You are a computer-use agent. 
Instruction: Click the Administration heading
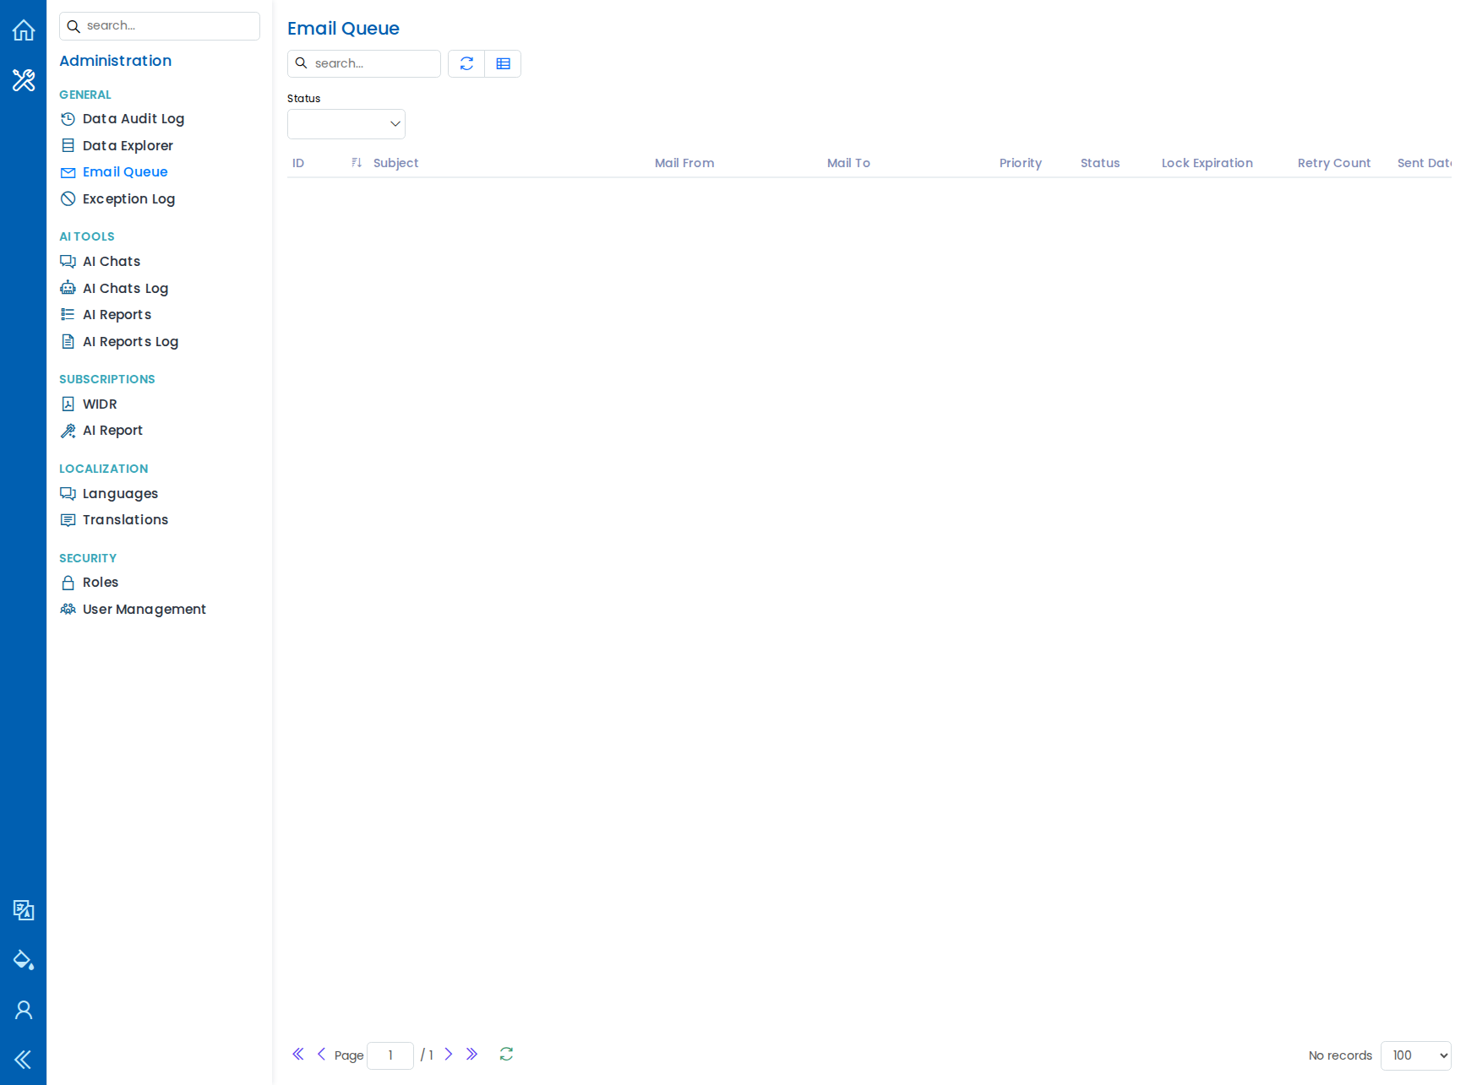click(115, 61)
